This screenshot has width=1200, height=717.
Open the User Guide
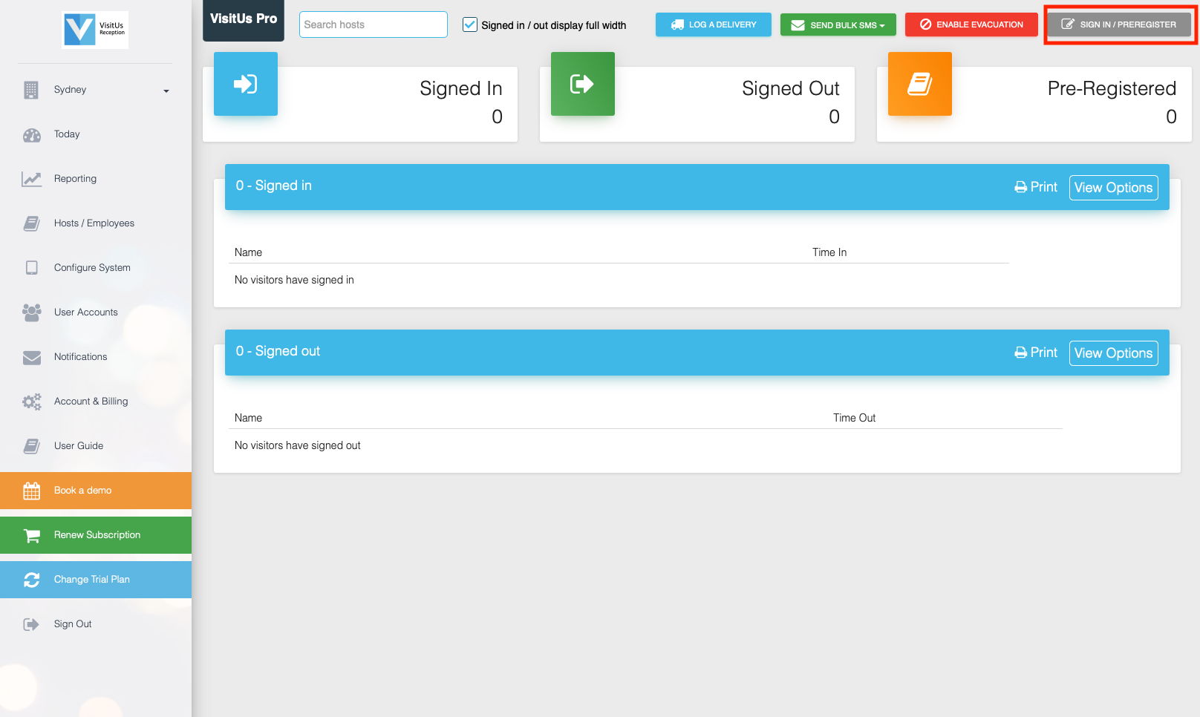click(79, 446)
